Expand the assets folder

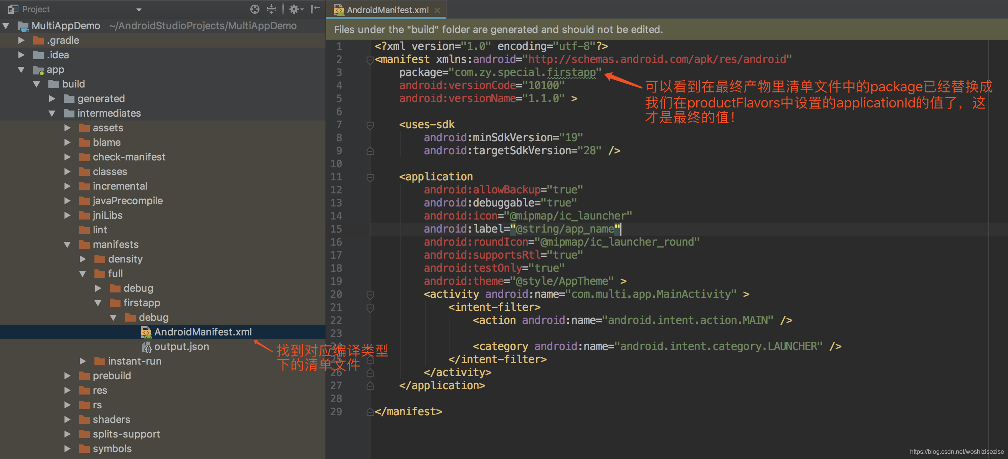(x=67, y=128)
